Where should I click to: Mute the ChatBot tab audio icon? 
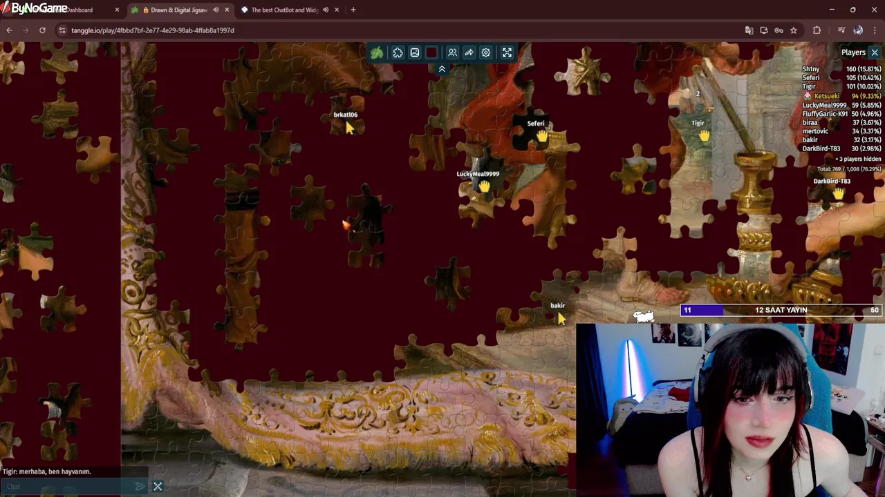[326, 10]
